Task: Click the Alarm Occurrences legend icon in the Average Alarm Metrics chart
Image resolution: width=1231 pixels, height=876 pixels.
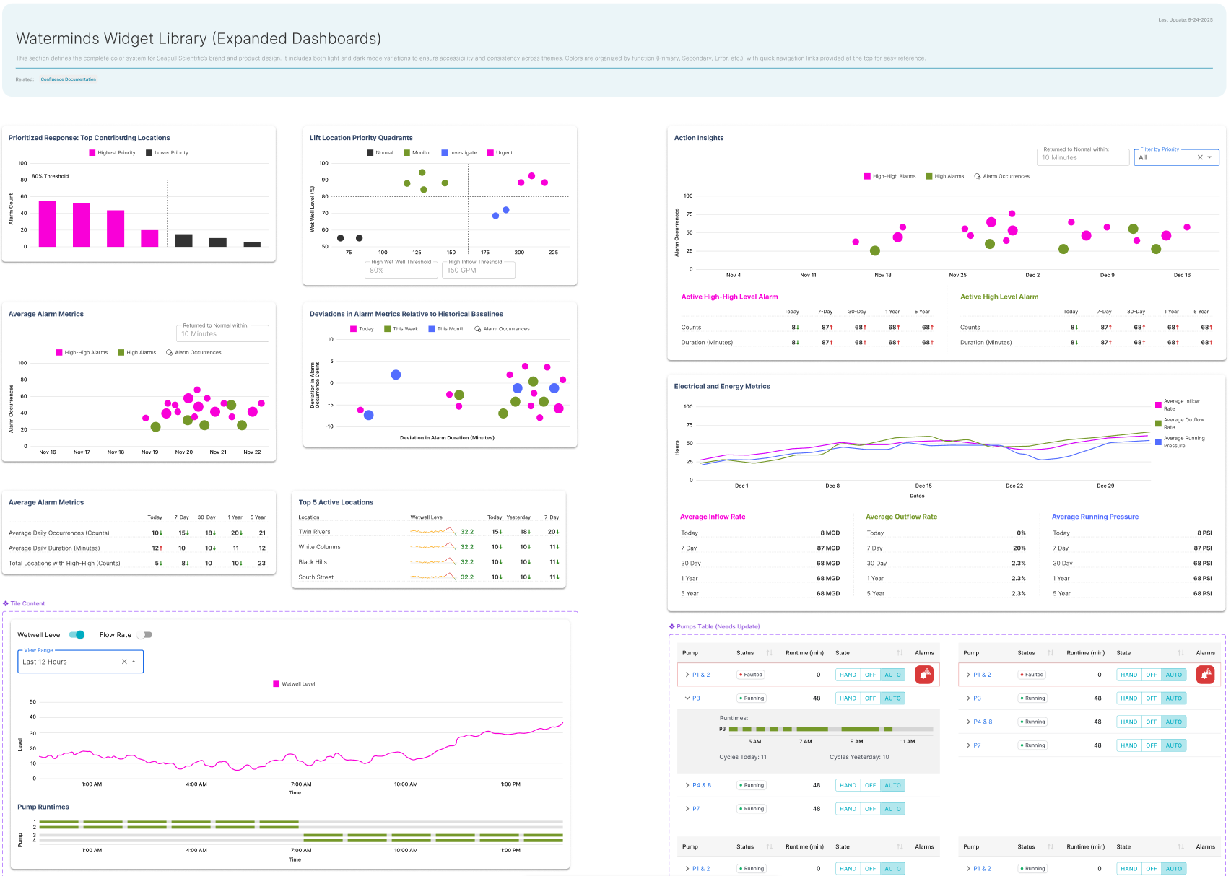Action: (170, 353)
